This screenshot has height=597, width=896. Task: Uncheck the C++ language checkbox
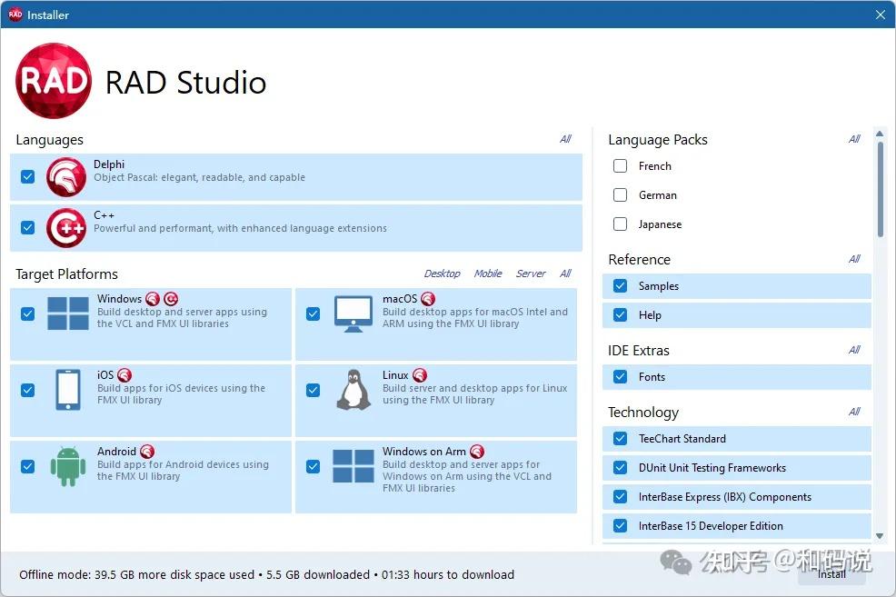click(x=27, y=228)
